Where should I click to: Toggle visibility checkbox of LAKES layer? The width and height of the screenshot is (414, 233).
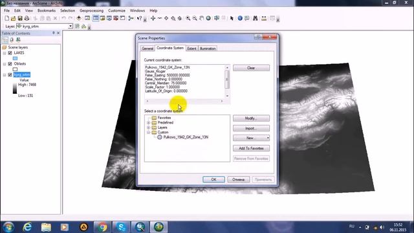pos(10,53)
